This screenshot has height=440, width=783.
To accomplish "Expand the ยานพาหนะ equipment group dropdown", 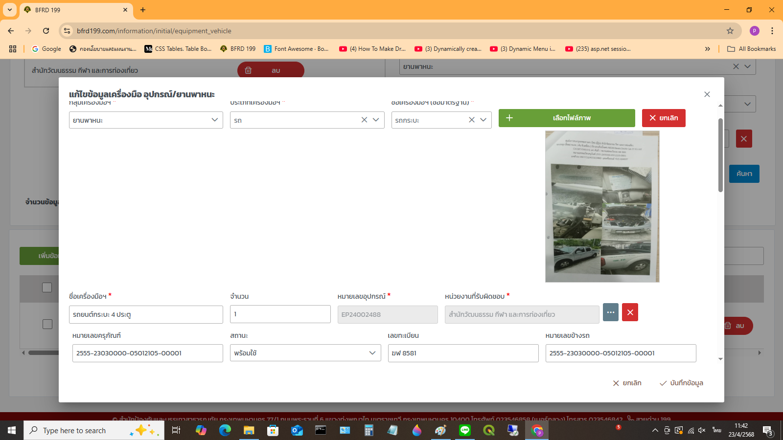I will pyautogui.click(x=214, y=120).
